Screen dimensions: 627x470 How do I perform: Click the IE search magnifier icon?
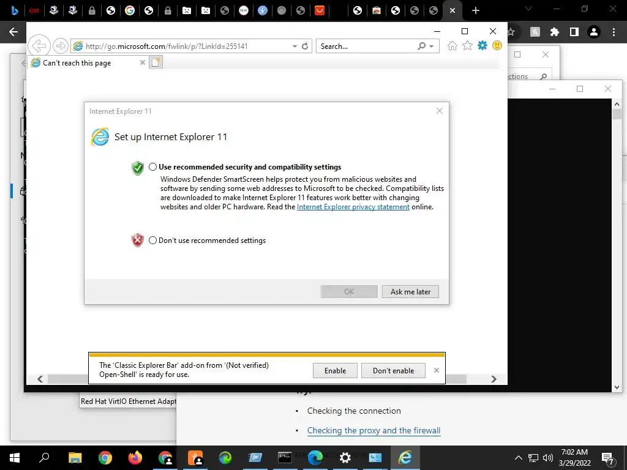click(x=421, y=46)
